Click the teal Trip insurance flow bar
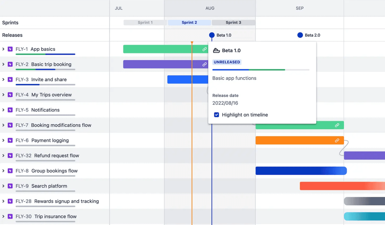This screenshot has height=225, width=385. click(364, 216)
